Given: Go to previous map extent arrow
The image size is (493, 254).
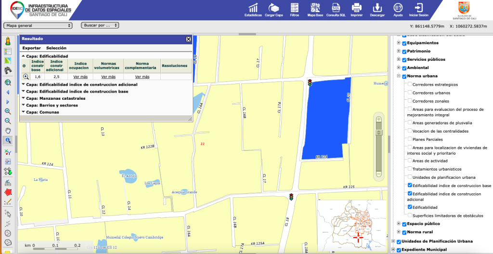Looking at the screenshot, I should coord(8,92).
